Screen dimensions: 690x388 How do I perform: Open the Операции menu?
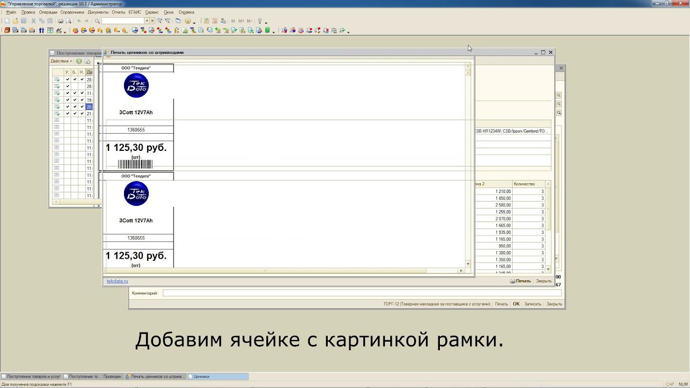pyautogui.click(x=48, y=12)
